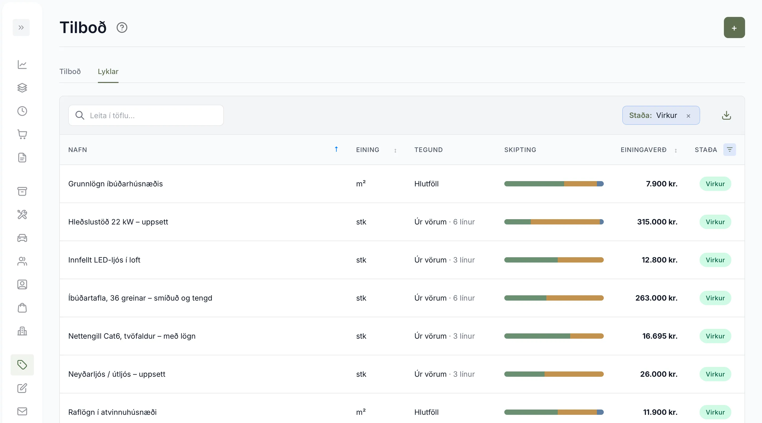Sort by the Eining column

click(x=395, y=150)
